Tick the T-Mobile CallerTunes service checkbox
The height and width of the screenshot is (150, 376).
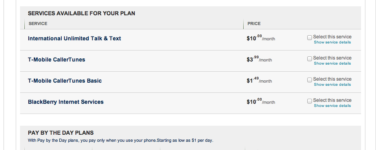[x=310, y=58]
